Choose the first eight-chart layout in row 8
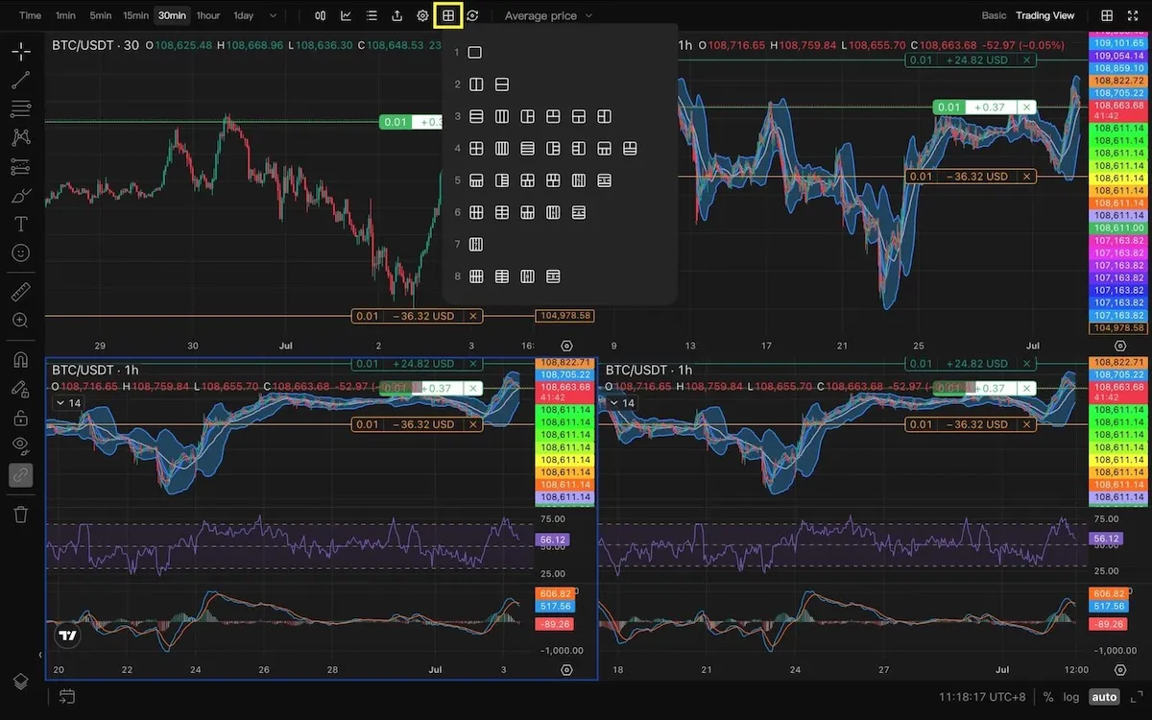This screenshot has height=720, width=1152. 475,276
